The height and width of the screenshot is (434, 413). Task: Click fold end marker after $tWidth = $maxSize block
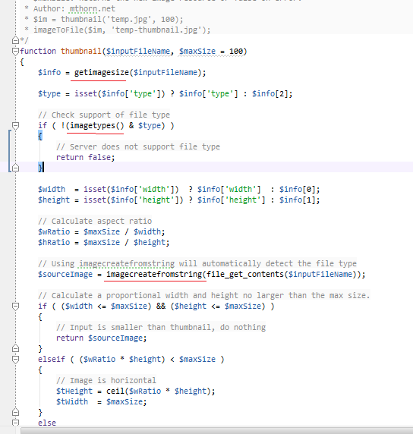[x=15, y=412]
